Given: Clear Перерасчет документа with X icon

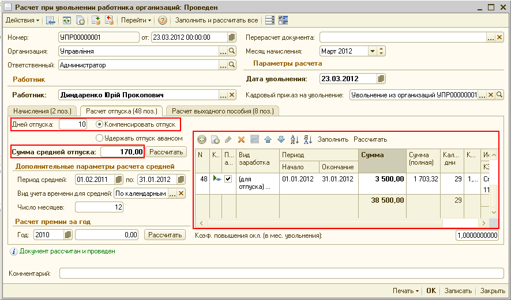Looking at the screenshot, I should 499,37.
